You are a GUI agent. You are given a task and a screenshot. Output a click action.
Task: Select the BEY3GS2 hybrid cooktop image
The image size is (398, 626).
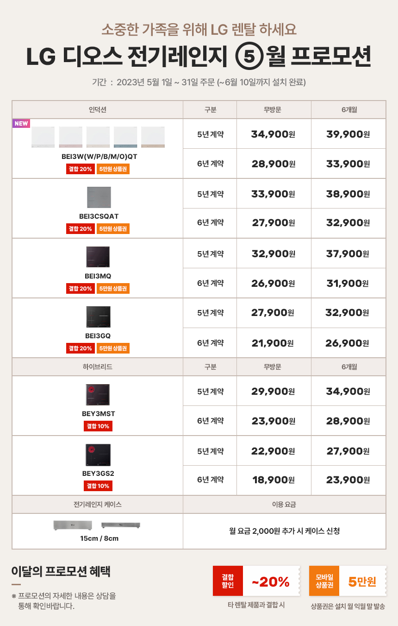[98, 455]
